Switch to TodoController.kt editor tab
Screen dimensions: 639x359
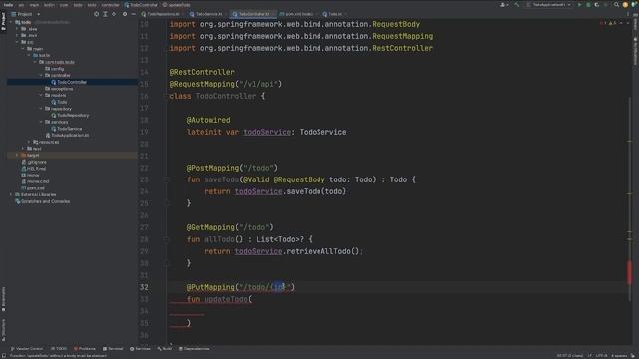coord(253,14)
